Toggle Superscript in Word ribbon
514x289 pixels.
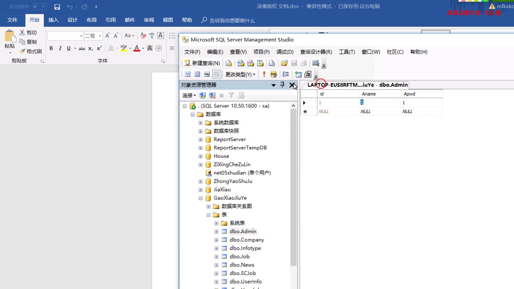(x=99, y=48)
